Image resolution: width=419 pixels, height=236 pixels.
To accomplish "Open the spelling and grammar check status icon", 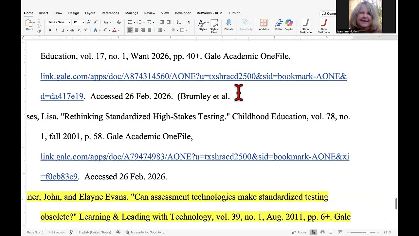I will pos(72,232).
